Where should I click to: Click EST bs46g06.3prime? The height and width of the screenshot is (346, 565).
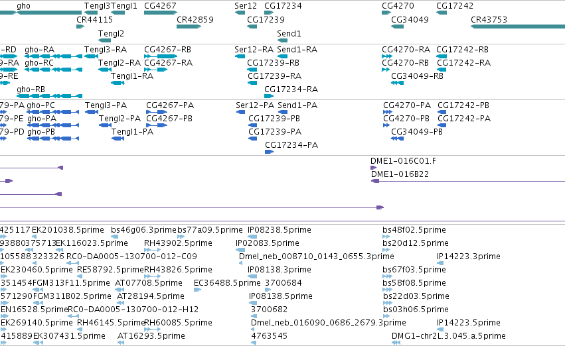144,230
